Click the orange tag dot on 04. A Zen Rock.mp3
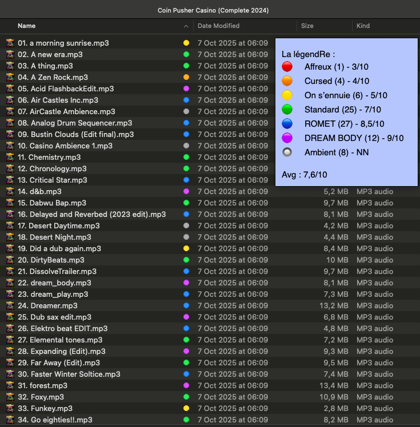420x427 pixels. [x=186, y=77]
